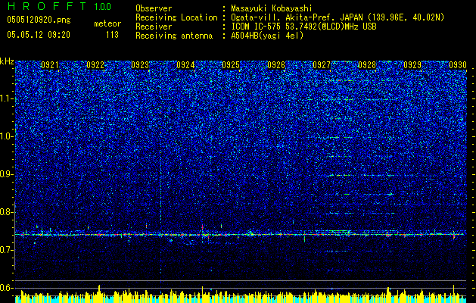Click the date stamp 05.05.12 09:20
Screen dimensions: 476x303
[x=39, y=35]
